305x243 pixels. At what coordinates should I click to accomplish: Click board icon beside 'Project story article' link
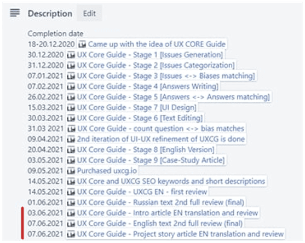pos(71,234)
